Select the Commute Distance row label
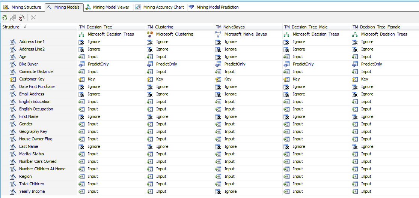Image resolution: width=419 pixels, height=198 pixels. 36,72
